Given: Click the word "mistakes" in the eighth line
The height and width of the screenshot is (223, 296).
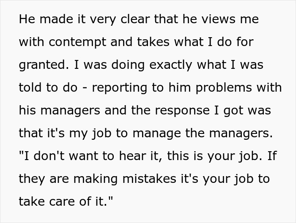Looking at the screenshot, I should click(x=149, y=179).
